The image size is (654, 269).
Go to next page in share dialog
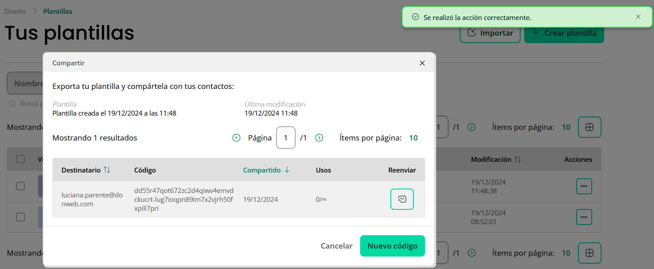point(319,138)
